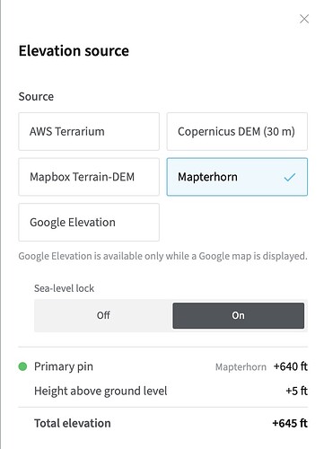Click the Google Elevation availability note
Viewport: 324px width, 449px height.
[162, 256]
